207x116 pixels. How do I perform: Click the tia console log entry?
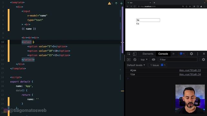pyautogui.click(x=133, y=74)
